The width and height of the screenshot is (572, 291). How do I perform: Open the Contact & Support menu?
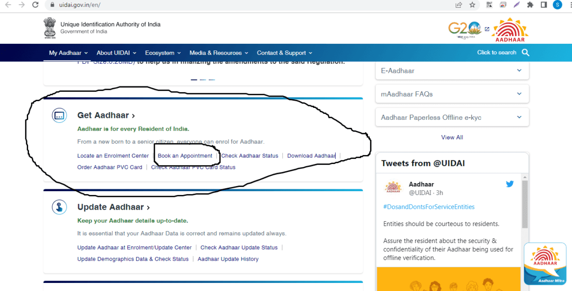click(x=281, y=53)
